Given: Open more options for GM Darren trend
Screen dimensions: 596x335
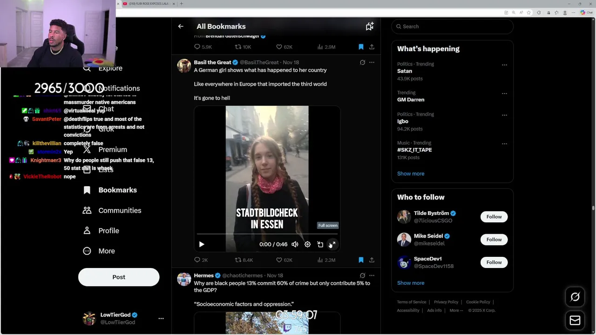Looking at the screenshot, I should pos(504,94).
